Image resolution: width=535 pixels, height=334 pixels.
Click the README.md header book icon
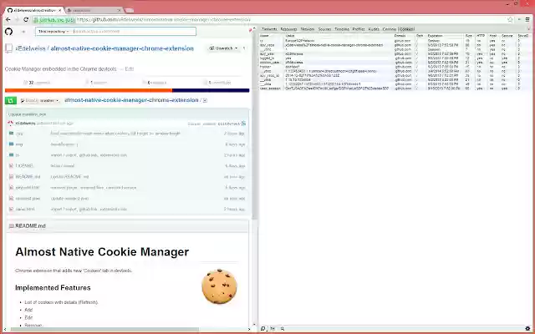coord(11,226)
